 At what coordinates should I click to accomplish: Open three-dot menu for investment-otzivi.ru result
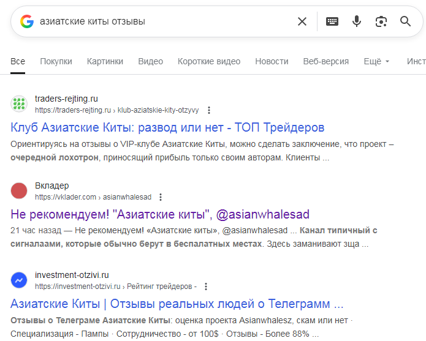(206, 286)
